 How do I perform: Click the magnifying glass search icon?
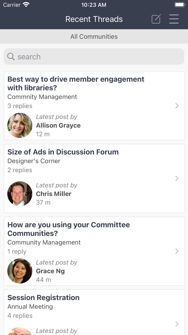point(11,57)
